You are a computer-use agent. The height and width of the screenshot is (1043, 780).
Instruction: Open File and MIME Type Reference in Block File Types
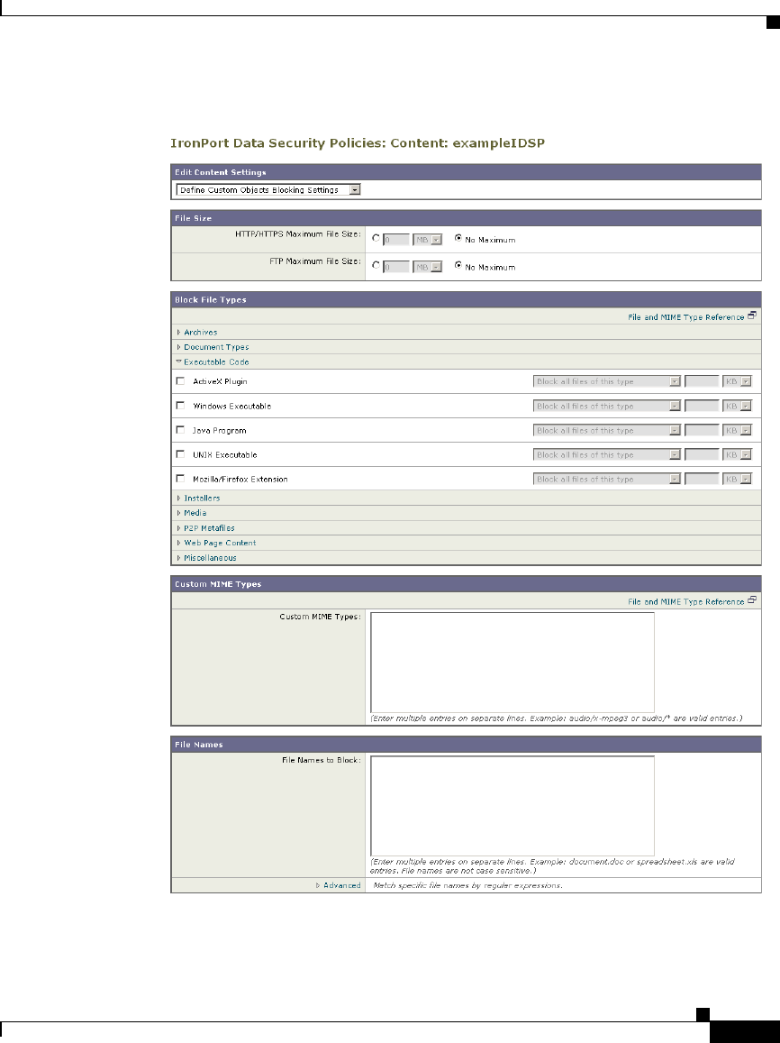[x=685, y=317]
